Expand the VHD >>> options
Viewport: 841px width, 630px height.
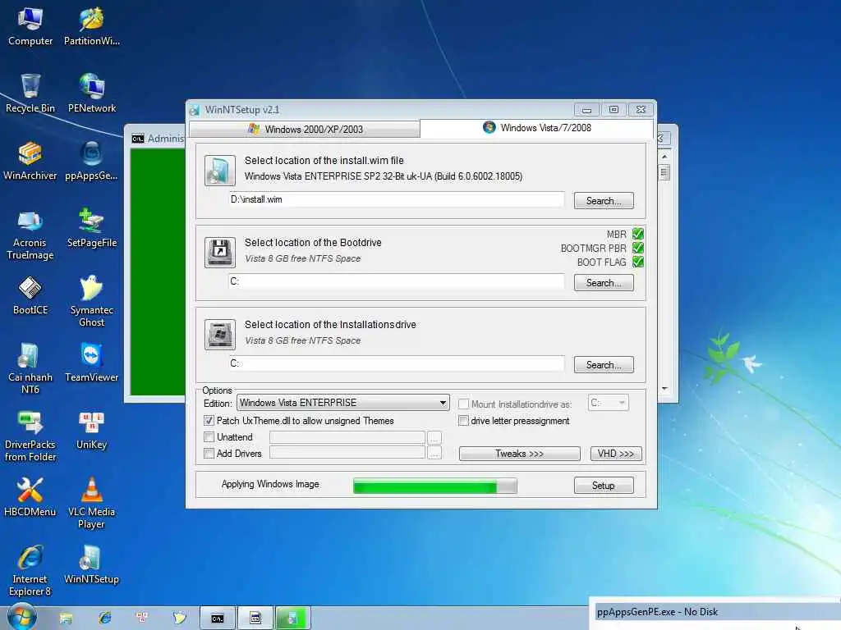(x=616, y=454)
